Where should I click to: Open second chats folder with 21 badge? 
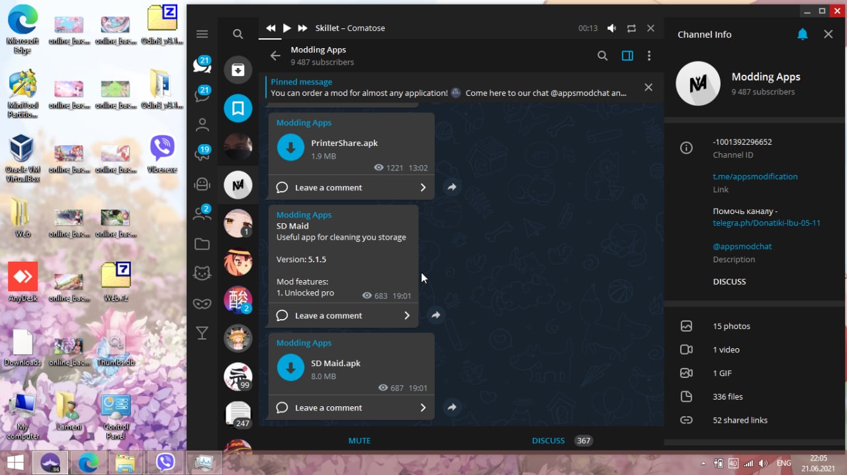coord(202,94)
